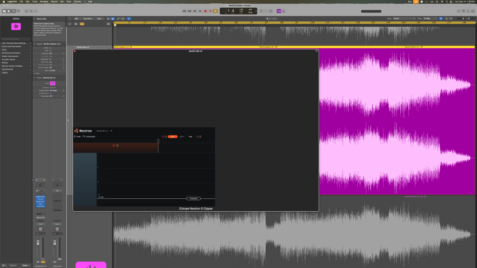Screen dimensions: 477x268
Task: Open Quick Help button in control bar
Action: (x=13, y=11)
